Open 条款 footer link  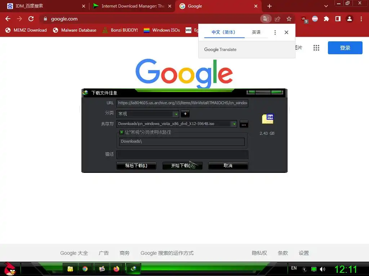pyautogui.click(x=283, y=253)
